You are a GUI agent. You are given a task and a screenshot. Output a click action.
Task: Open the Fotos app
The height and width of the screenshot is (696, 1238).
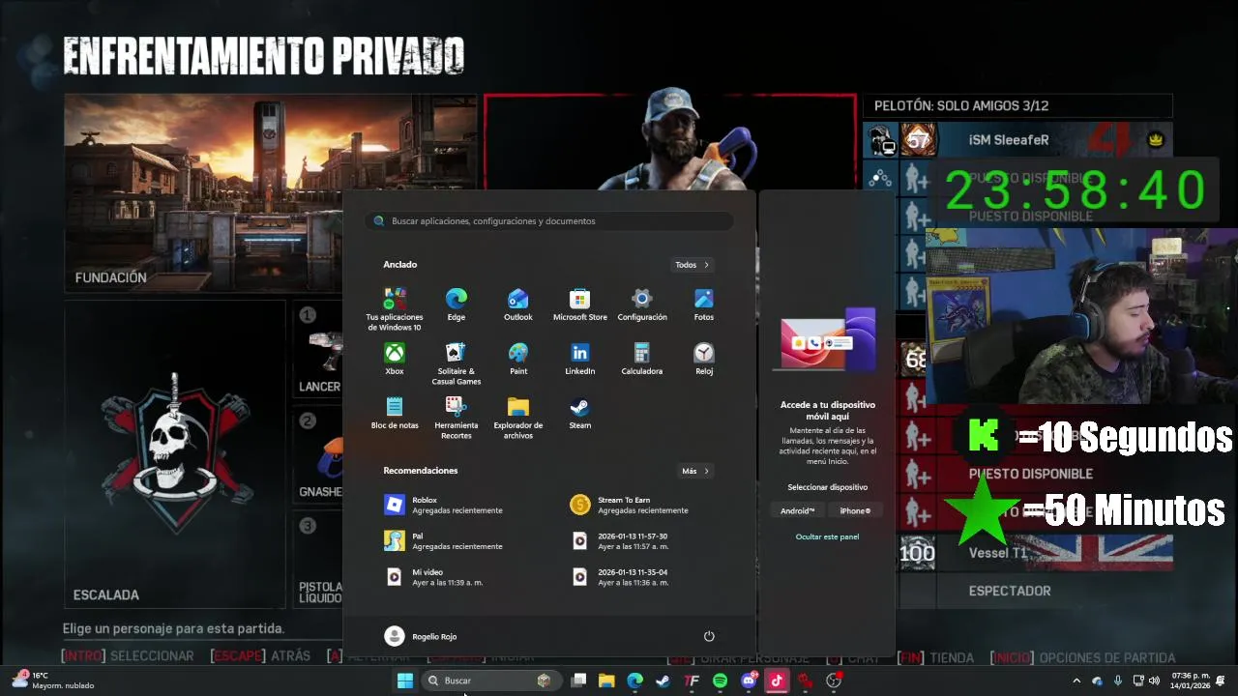click(x=704, y=305)
